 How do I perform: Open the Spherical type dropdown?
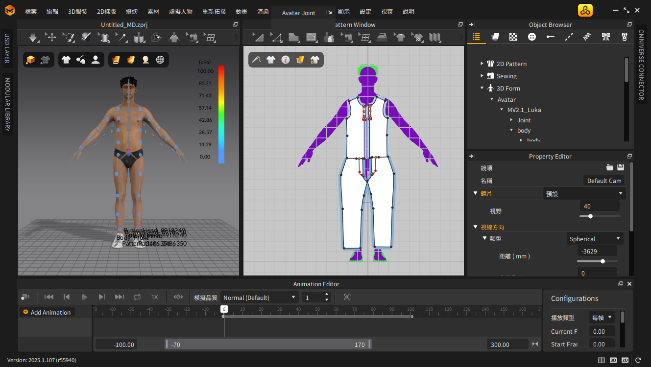[x=595, y=239]
